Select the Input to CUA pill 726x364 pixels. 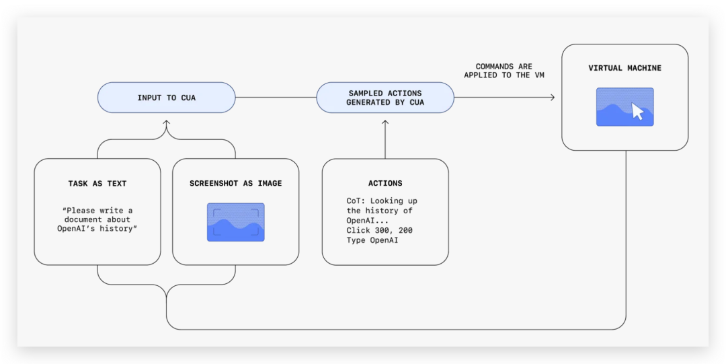click(166, 98)
